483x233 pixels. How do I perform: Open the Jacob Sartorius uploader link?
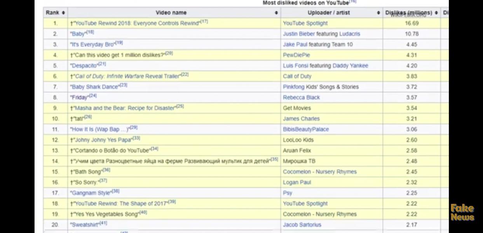tap(302, 224)
